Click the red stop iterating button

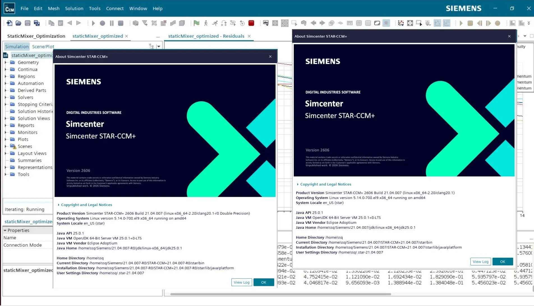point(251,23)
